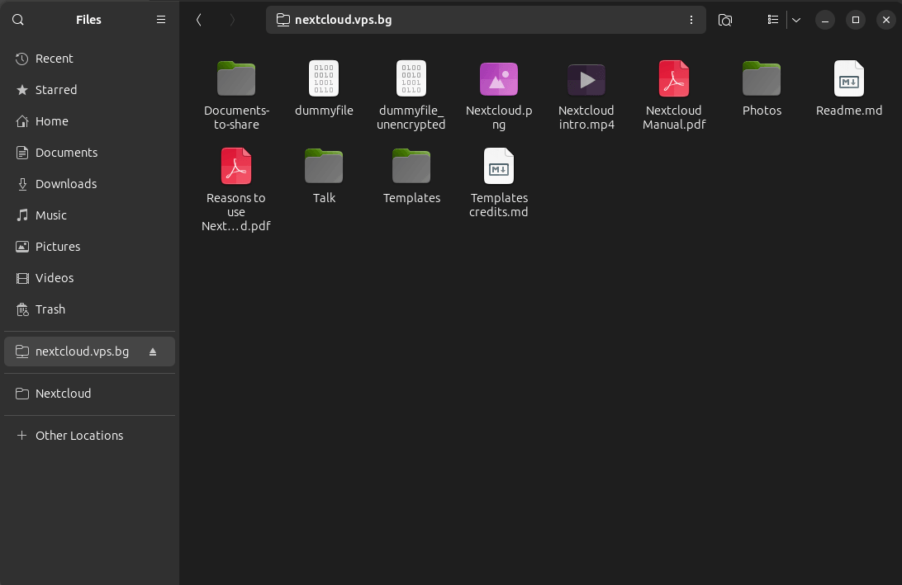Open Starred in the sidebar
The height and width of the screenshot is (585, 902).
89,90
